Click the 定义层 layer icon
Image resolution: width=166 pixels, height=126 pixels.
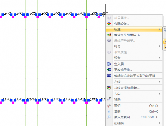pyautogui.click(x=109, y=64)
